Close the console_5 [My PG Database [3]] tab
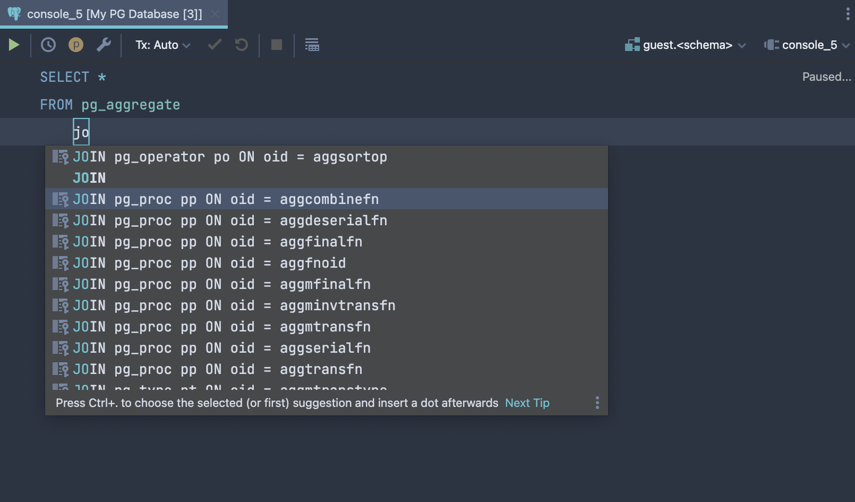The height and width of the screenshot is (502, 855). click(215, 14)
